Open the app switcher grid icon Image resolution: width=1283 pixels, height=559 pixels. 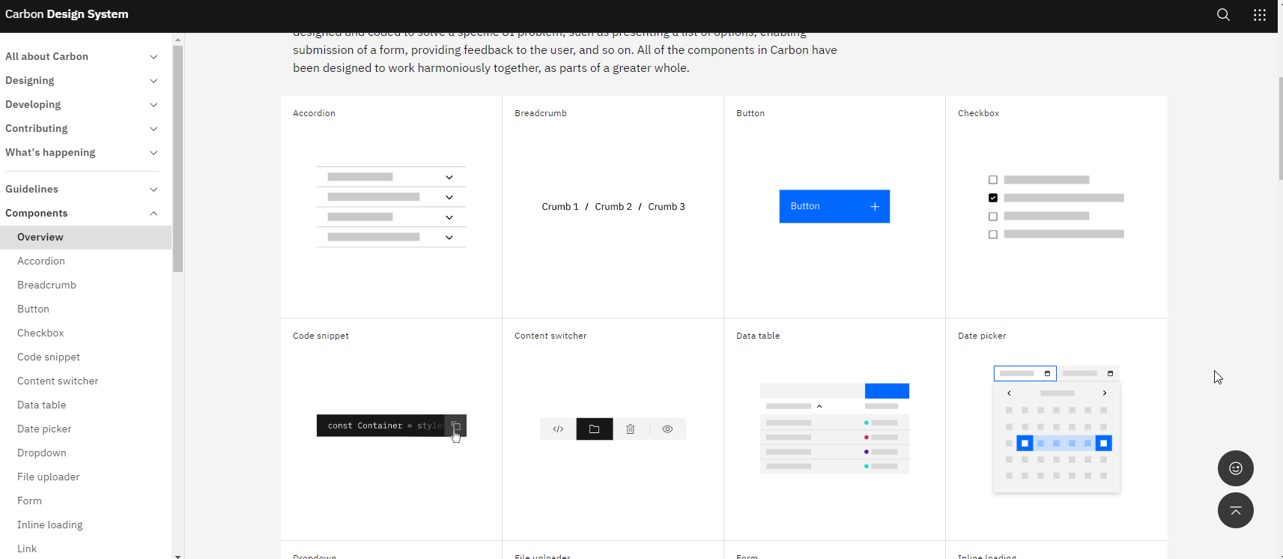[x=1260, y=15]
